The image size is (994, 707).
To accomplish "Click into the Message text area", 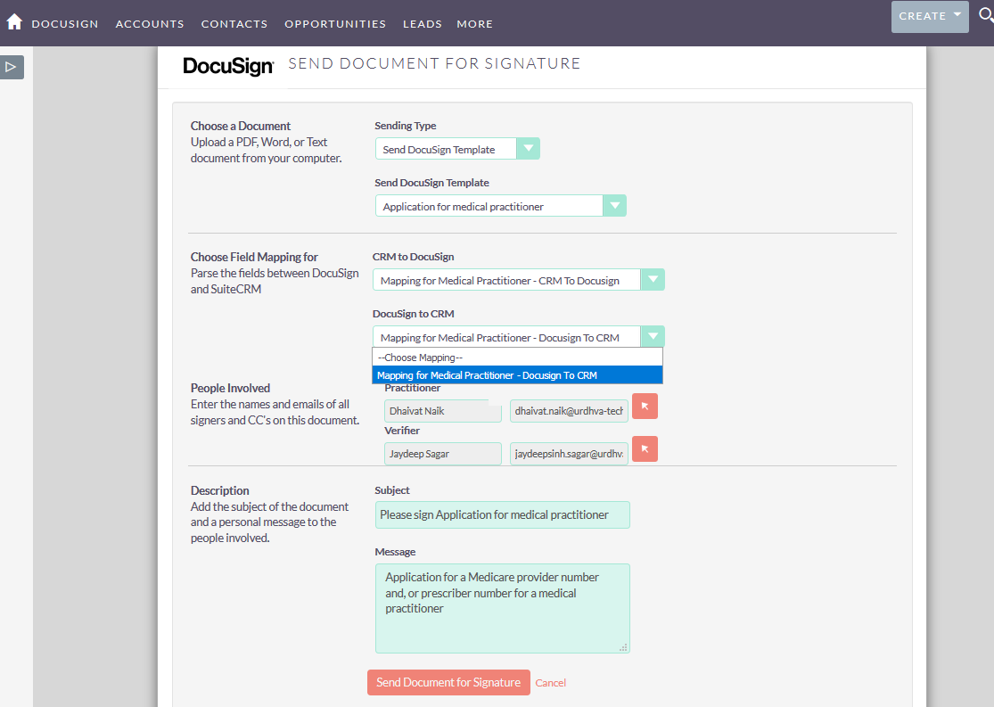I will (503, 609).
